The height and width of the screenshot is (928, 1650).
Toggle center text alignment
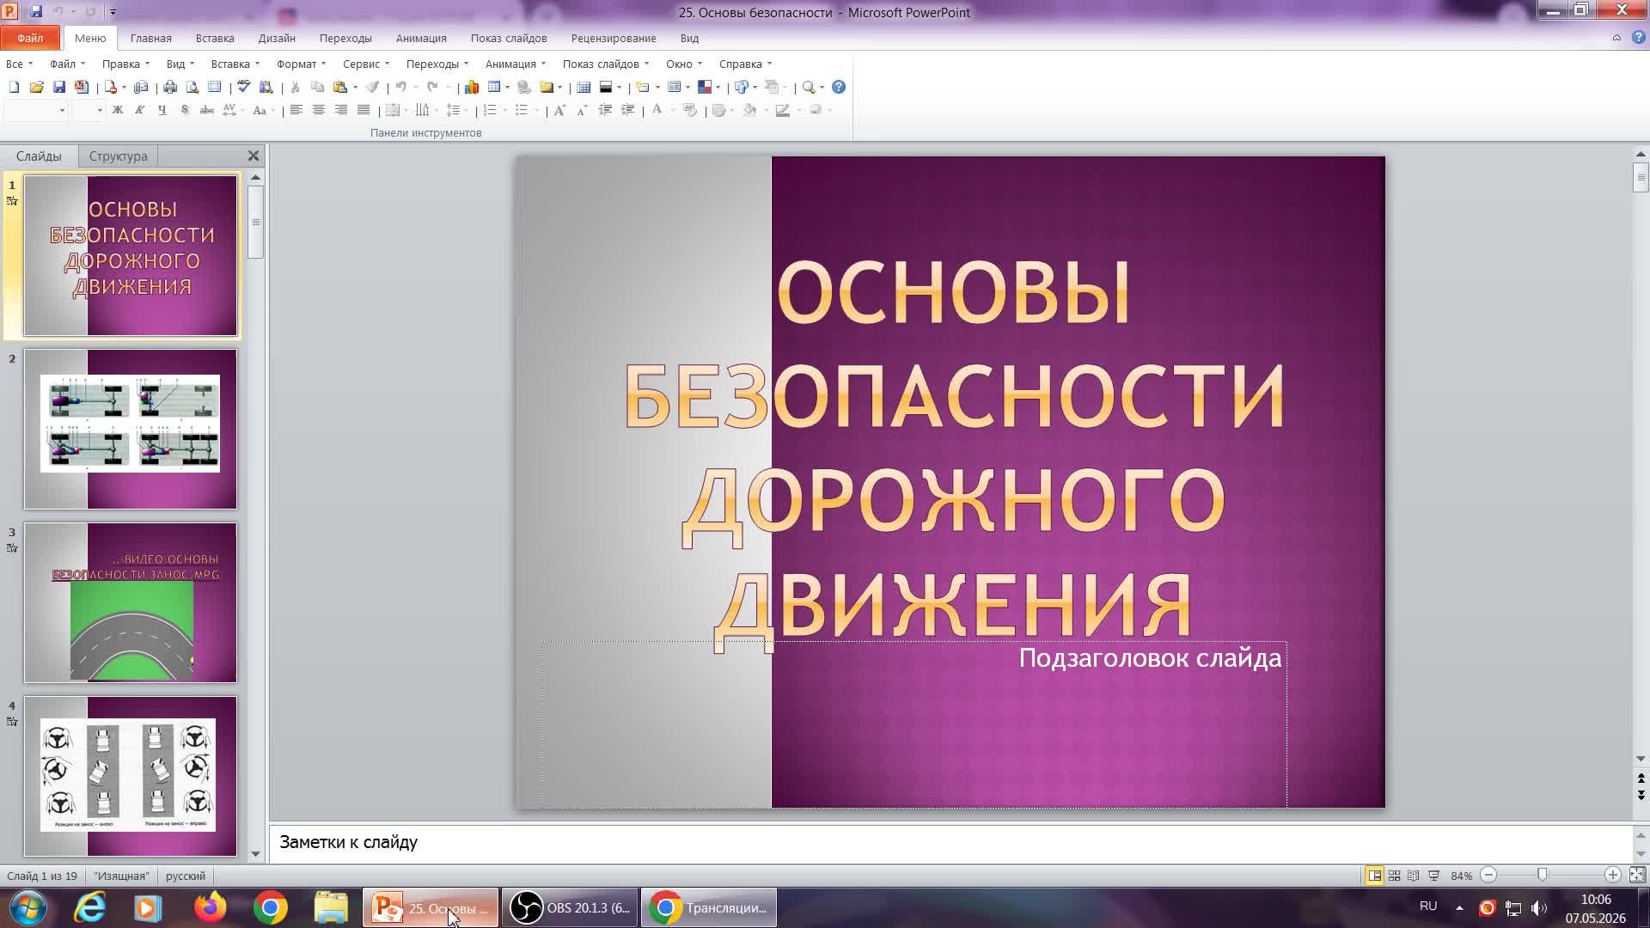(318, 110)
